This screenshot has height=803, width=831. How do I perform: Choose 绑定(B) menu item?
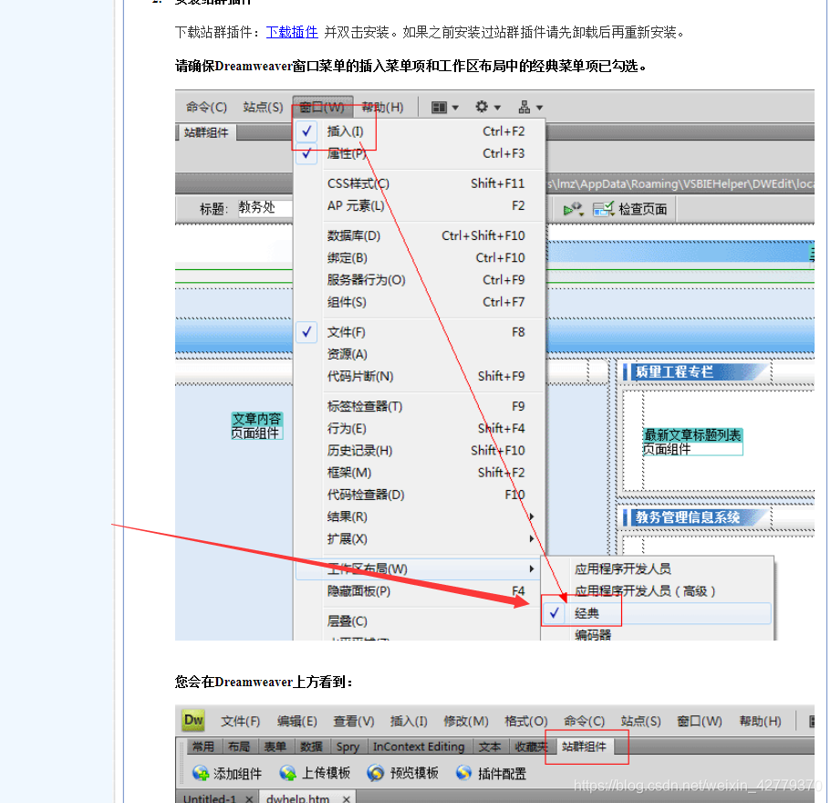pos(421,257)
